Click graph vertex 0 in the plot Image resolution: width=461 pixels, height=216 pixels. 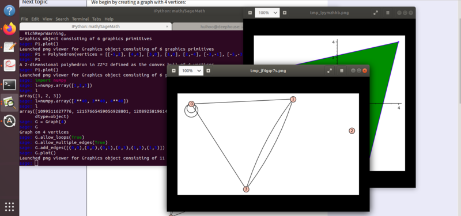point(192,104)
